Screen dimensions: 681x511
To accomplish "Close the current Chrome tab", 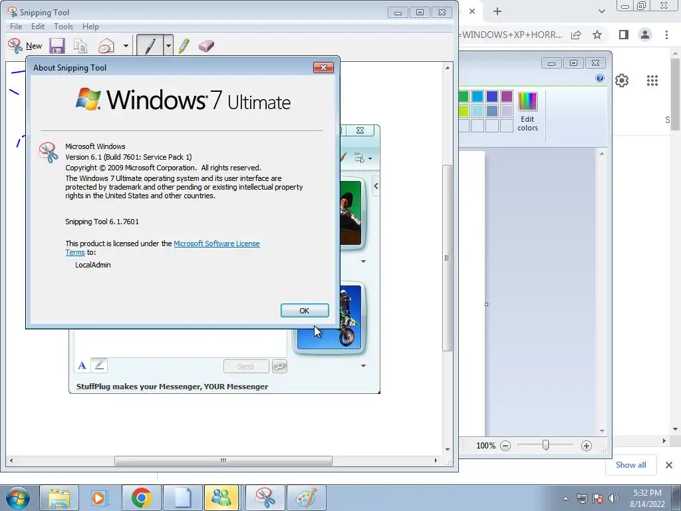I will click(x=472, y=12).
